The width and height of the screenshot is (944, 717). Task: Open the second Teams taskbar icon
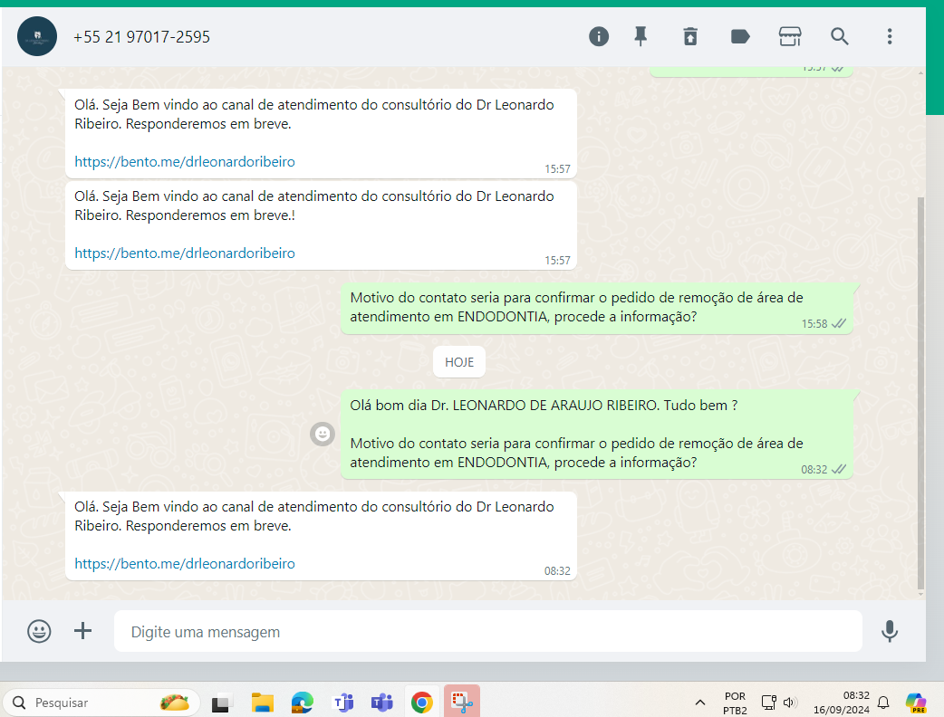point(382,703)
